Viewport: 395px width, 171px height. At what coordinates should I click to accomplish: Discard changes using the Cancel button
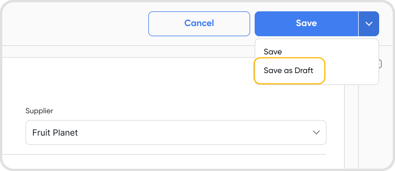pos(199,23)
